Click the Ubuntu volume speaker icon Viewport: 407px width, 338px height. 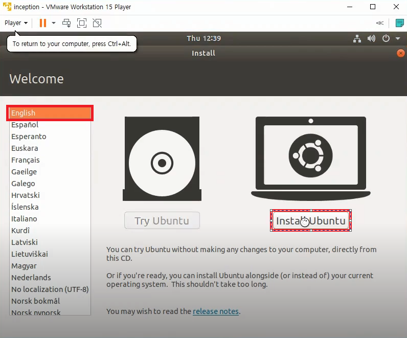point(371,39)
